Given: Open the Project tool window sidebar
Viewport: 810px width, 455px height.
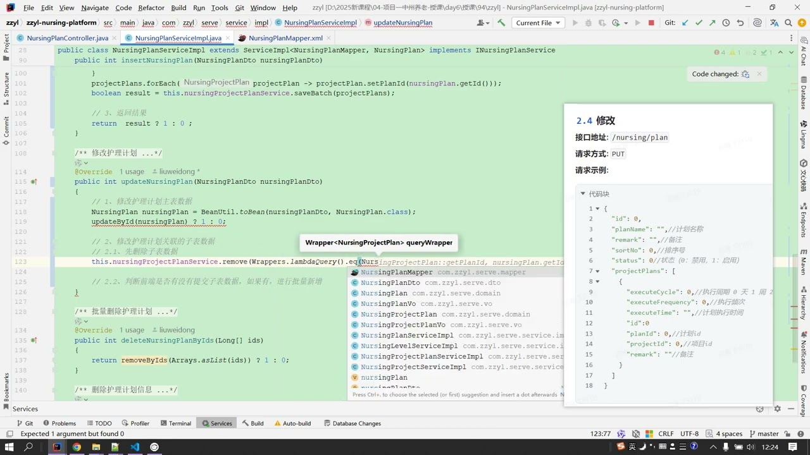Looking at the screenshot, I should point(6,48).
